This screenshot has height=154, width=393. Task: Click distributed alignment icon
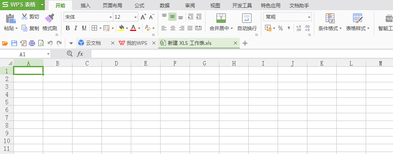pyautogui.click(x=199, y=28)
